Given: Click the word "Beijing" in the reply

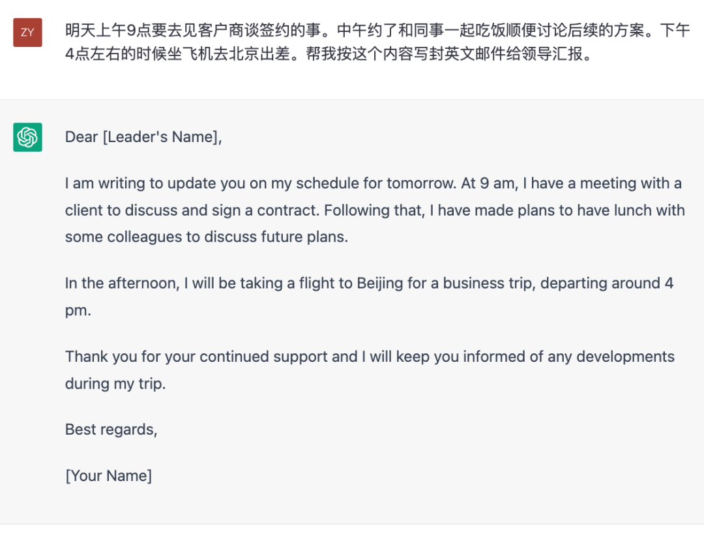Looking at the screenshot, I should pyautogui.click(x=380, y=284).
